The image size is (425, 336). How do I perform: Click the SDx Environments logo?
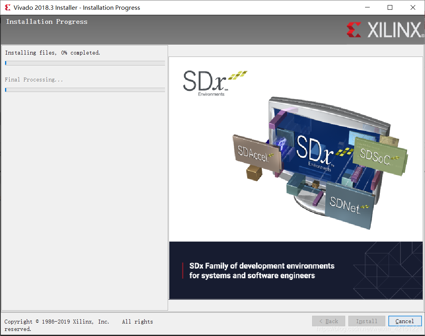coord(215,83)
